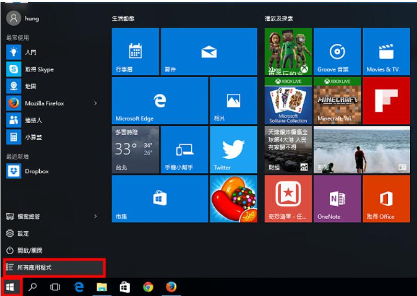Open File Explorer from the taskbar

pyautogui.click(x=102, y=287)
